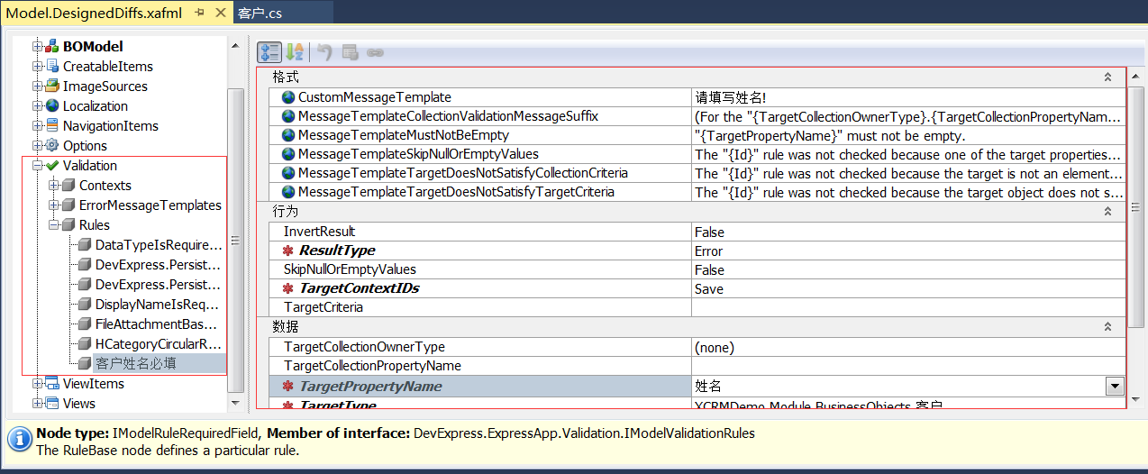1148x474 pixels.
Task: Click the globe icon beside MessageTemplateSkipNullOrEmptyValues
Action: (288, 154)
